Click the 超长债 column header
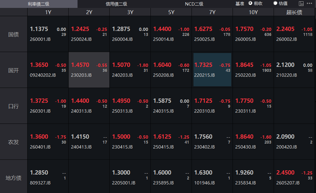Screen dimensions: 316x193 tap(294, 12)
